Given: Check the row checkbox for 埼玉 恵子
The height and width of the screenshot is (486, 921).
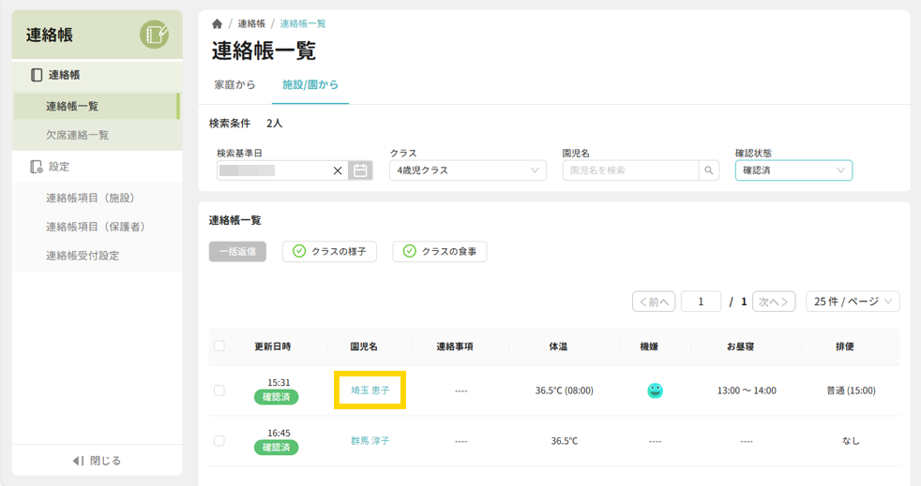Looking at the screenshot, I should pyautogui.click(x=219, y=390).
